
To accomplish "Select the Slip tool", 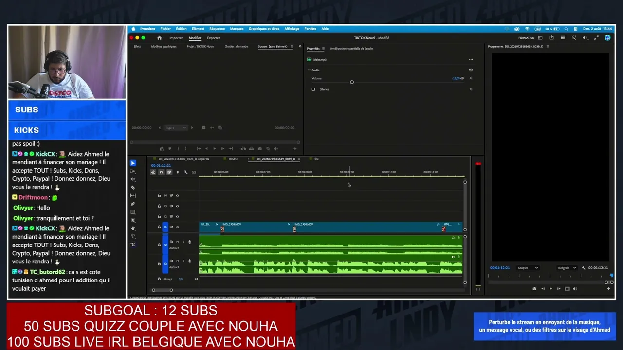I will (x=133, y=196).
